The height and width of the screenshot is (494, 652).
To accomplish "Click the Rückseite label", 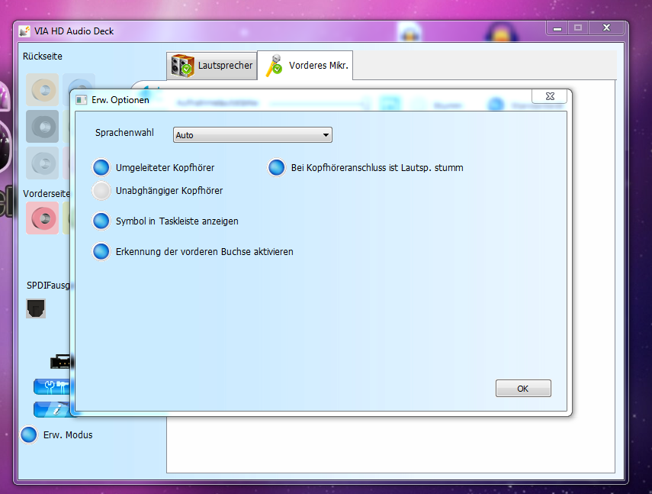I will pyautogui.click(x=43, y=57).
